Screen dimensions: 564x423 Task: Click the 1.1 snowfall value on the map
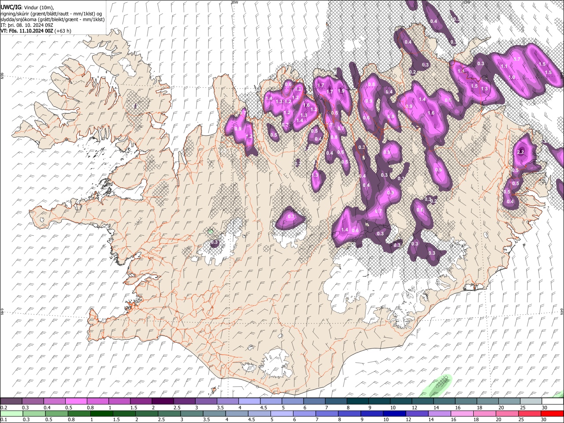pyautogui.click(x=504, y=67)
